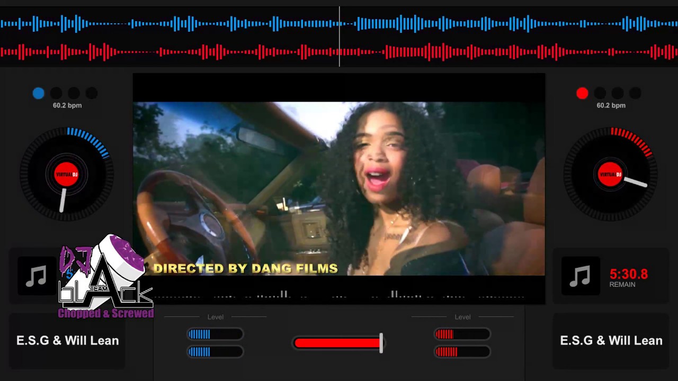Toggle the second indicator dot on right deck
This screenshot has width=678, height=381.
pos(600,94)
